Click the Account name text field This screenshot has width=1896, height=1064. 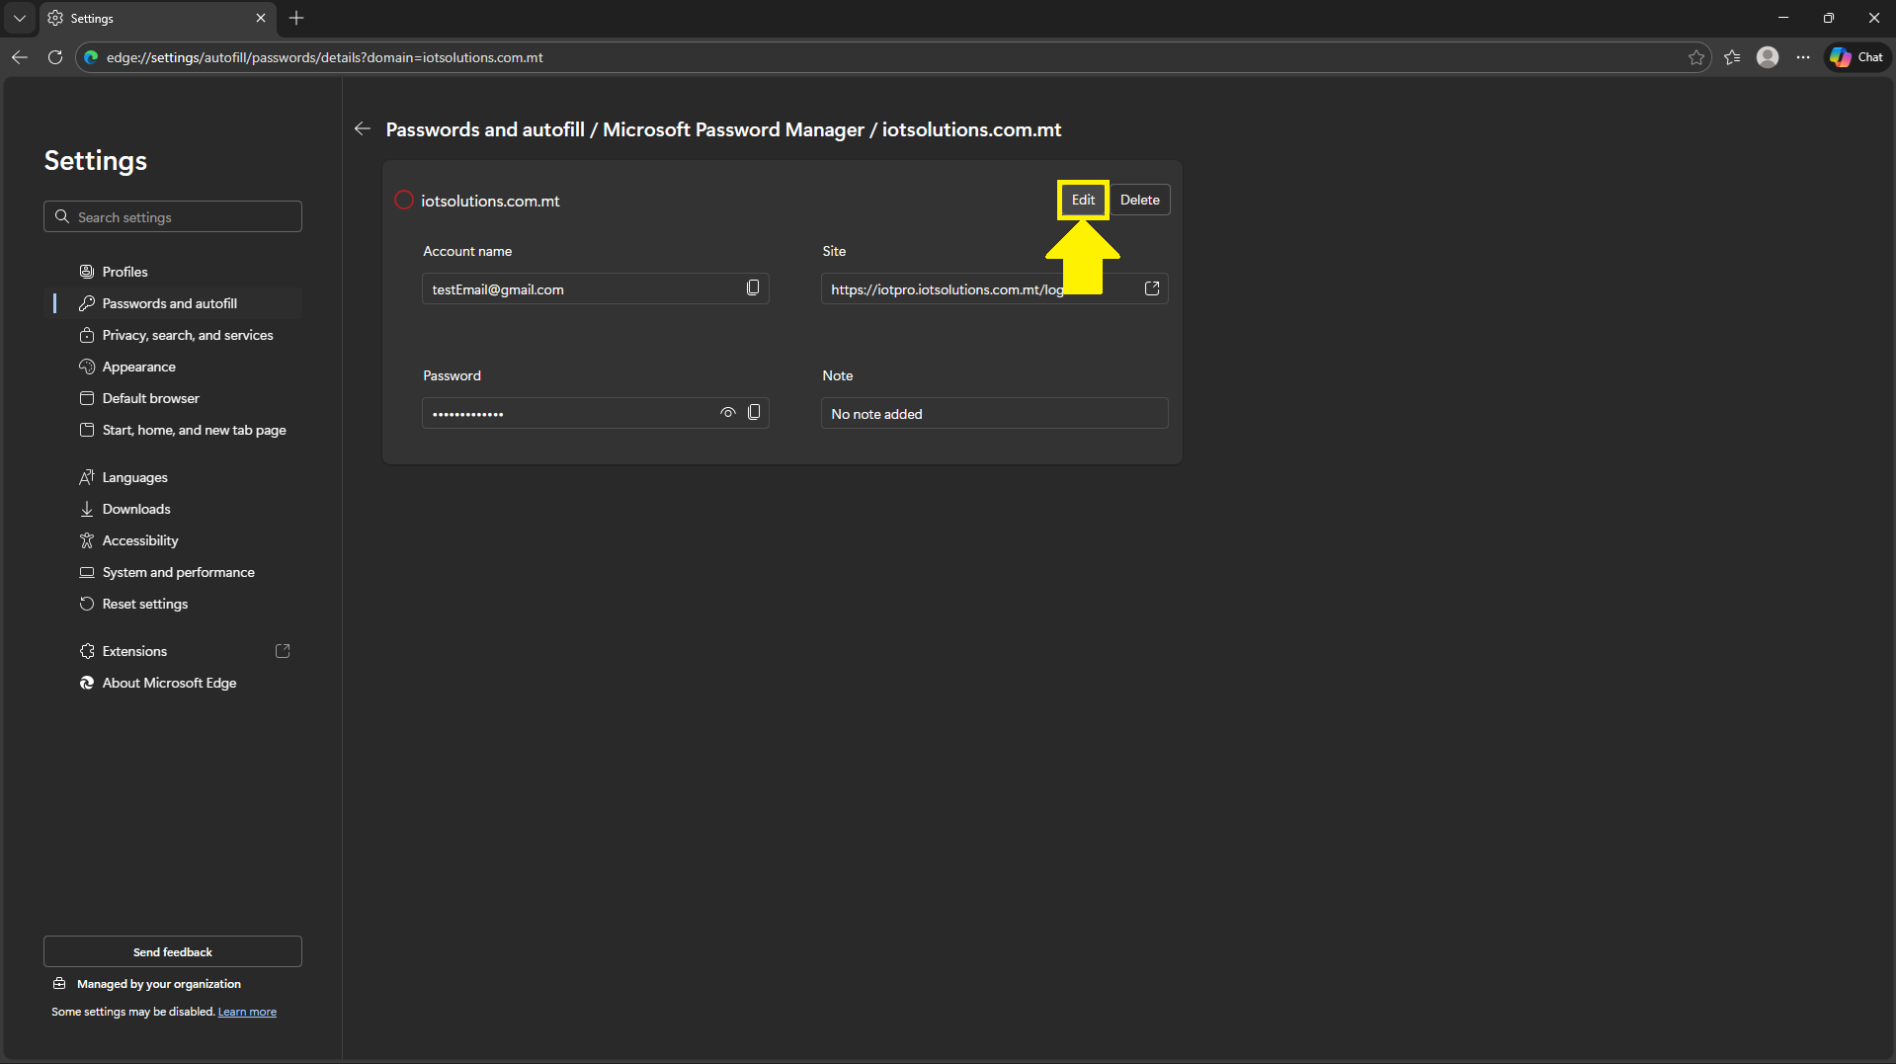[x=595, y=288]
